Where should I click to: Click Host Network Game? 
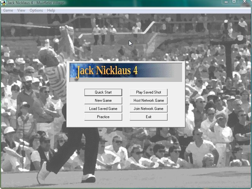[x=148, y=100]
